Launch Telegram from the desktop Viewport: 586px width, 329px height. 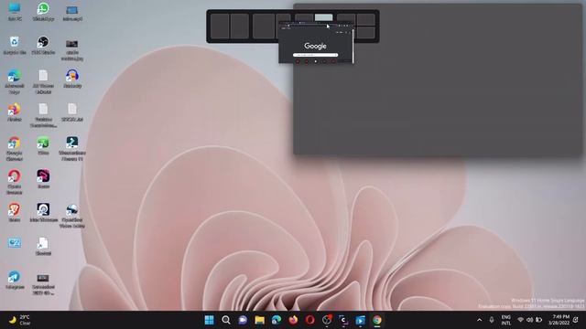15,281
